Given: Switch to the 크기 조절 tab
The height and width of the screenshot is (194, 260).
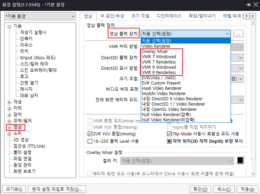Looking at the screenshot, I should (140, 16).
